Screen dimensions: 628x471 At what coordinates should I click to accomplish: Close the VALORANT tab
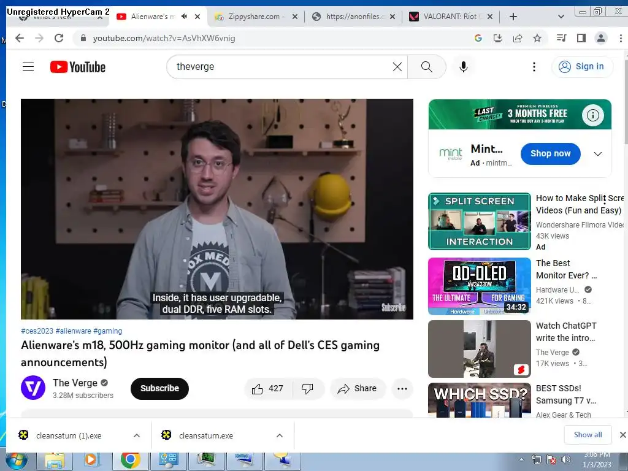point(490,17)
